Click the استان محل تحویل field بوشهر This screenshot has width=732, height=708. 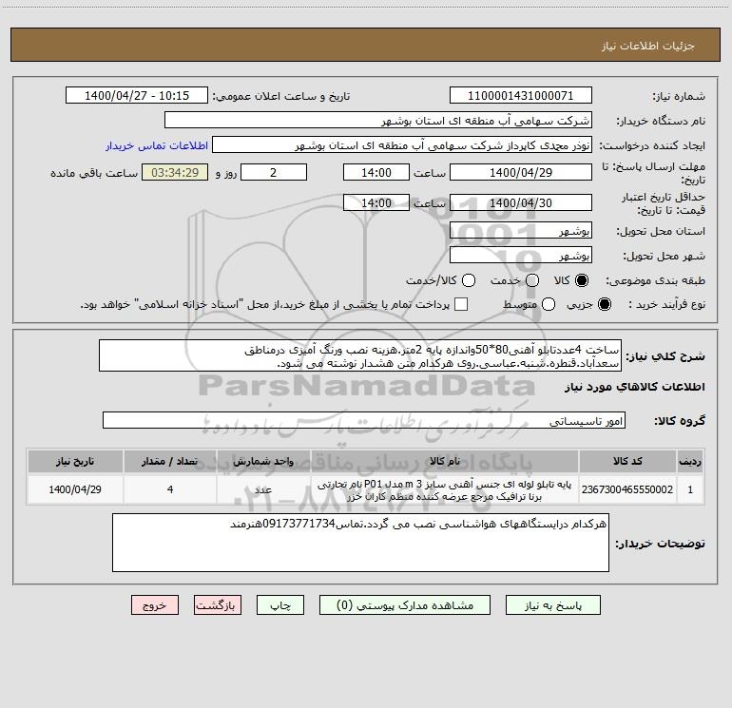(521, 231)
